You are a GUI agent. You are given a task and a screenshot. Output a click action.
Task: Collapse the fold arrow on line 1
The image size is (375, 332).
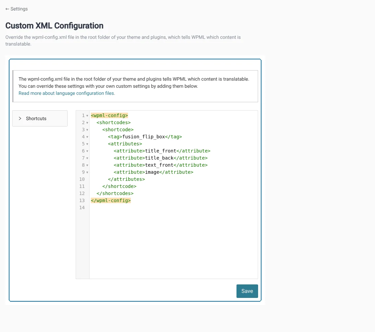(x=87, y=116)
